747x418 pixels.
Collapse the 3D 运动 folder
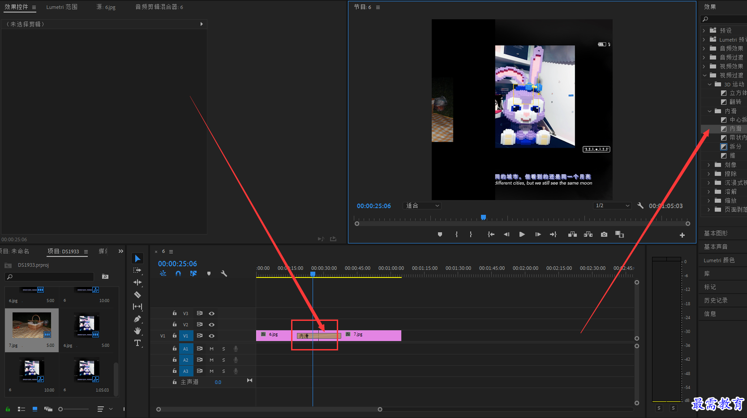(x=709, y=84)
